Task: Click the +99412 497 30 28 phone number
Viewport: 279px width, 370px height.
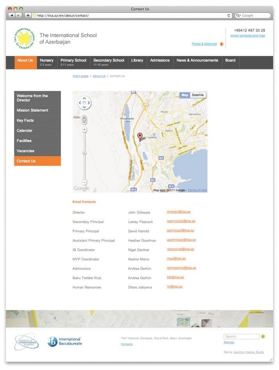Action: pos(249,30)
